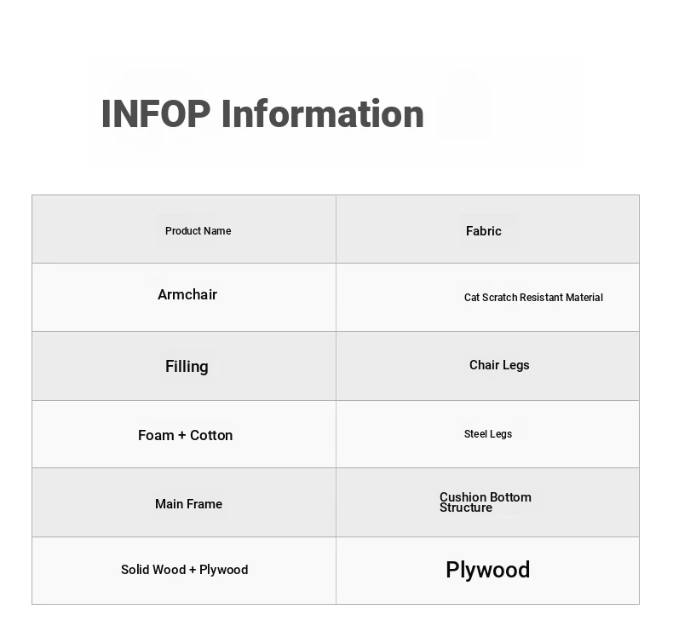Click the Armchair value text

click(x=187, y=295)
